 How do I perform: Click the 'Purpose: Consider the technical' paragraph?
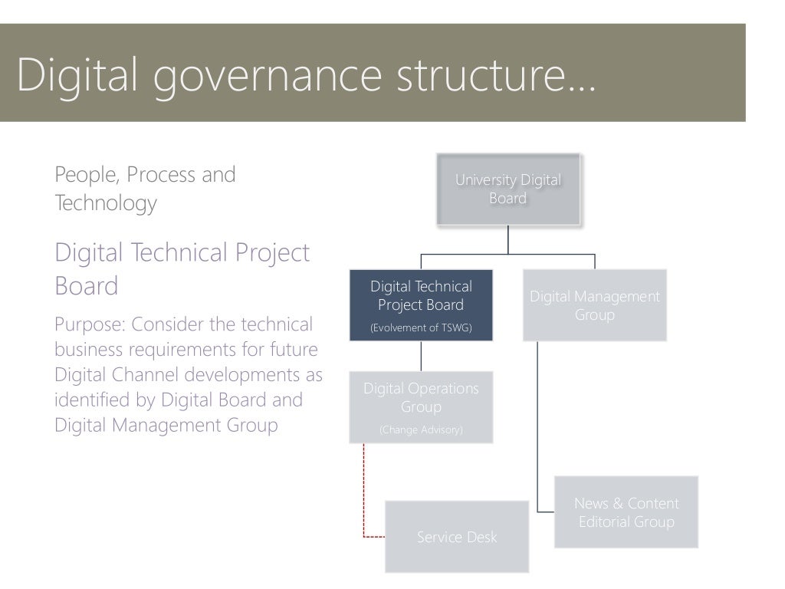(189, 374)
